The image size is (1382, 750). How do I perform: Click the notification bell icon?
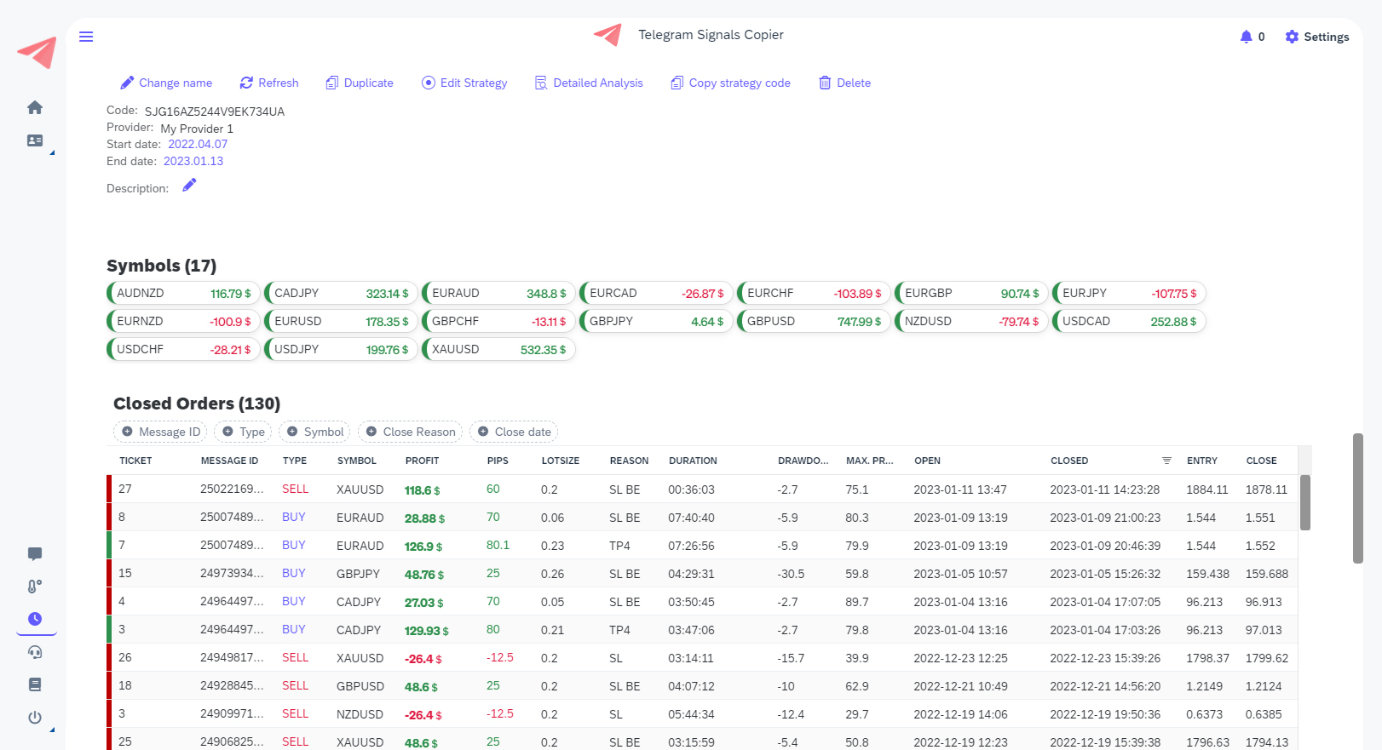click(1246, 37)
